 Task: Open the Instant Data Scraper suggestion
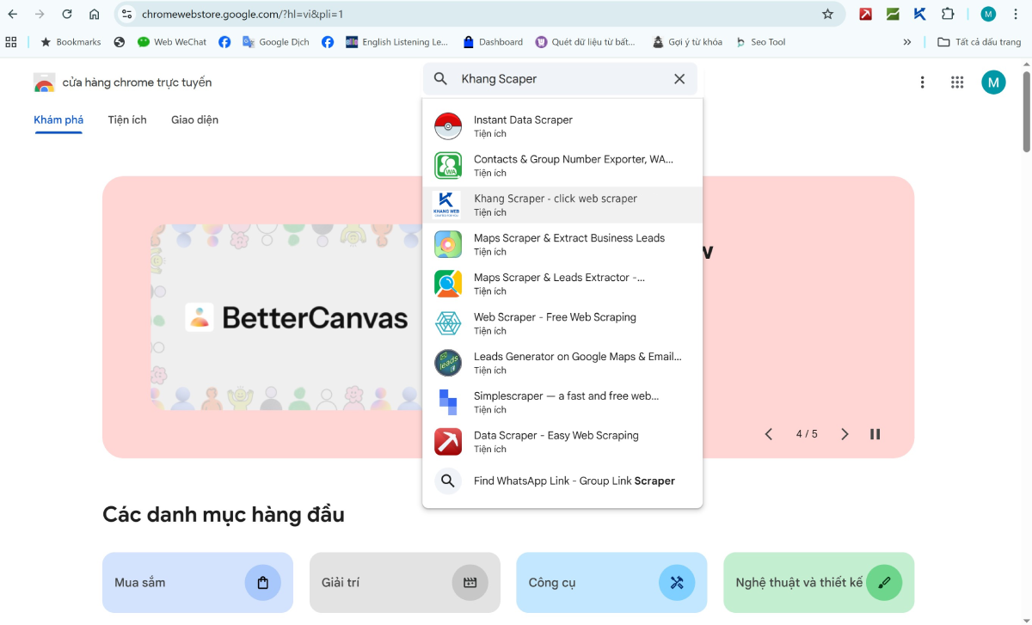(x=525, y=126)
